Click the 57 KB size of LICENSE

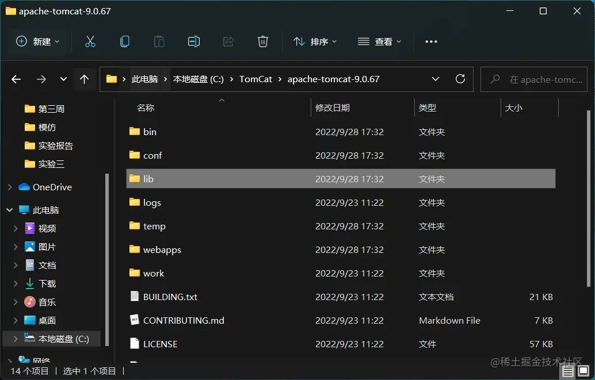click(541, 344)
